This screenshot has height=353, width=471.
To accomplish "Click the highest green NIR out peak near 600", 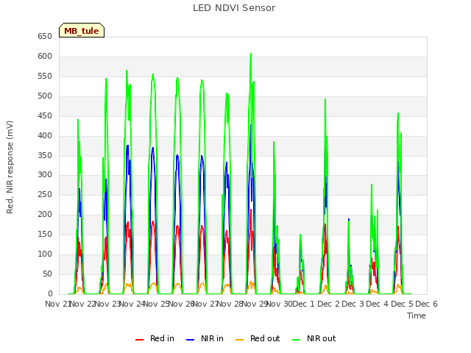I will 251,54.
